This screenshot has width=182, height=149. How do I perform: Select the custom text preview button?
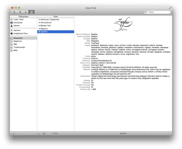[26, 12]
